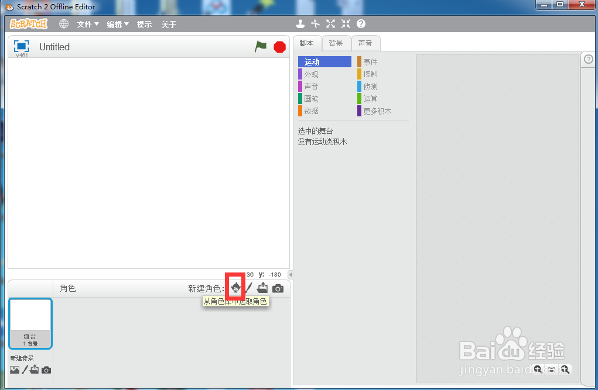598x390 pixels.
Task: Switch to the 背景 tab
Action: [336, 43]
